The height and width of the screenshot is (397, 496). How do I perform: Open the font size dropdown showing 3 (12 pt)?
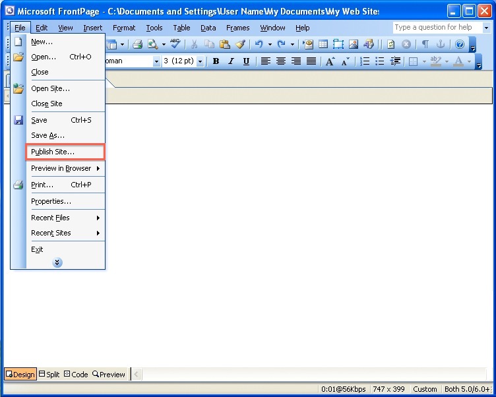[x=200, y=61]
